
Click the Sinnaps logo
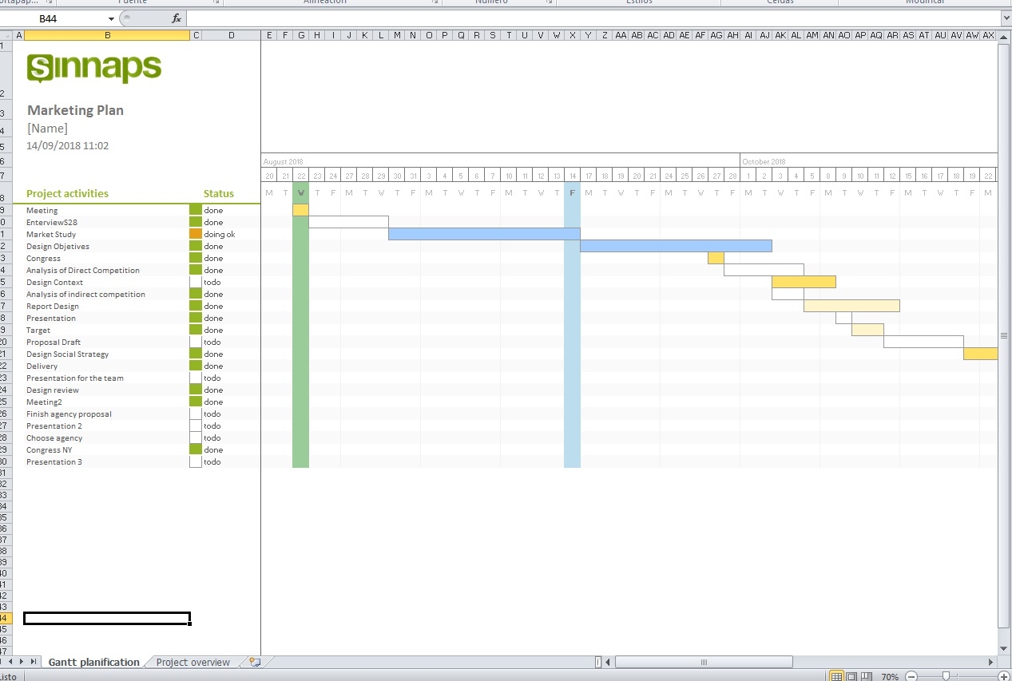click(93, 68)
